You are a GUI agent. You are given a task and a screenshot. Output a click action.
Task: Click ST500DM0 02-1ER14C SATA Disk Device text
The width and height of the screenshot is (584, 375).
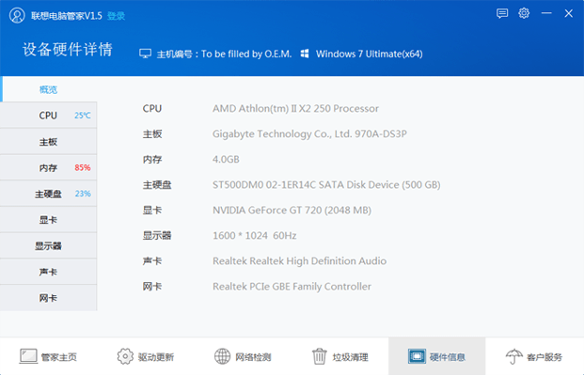(326, 185)
